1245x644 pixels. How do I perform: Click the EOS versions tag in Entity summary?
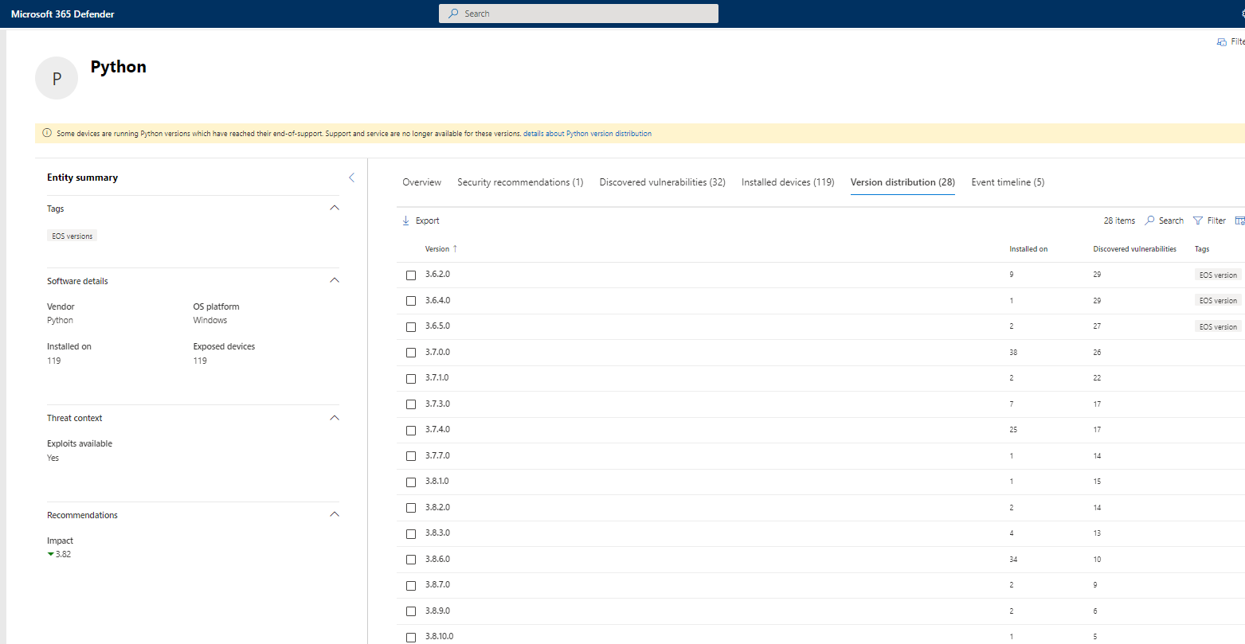[72, 236]
